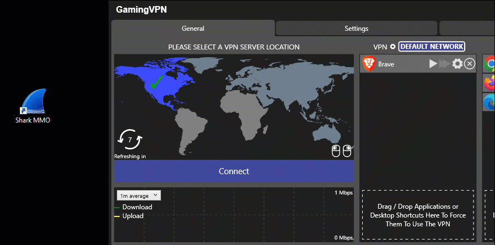495x245 pixels.
Task: Open Brave's gear settings icon
Action: coord(457,64)
